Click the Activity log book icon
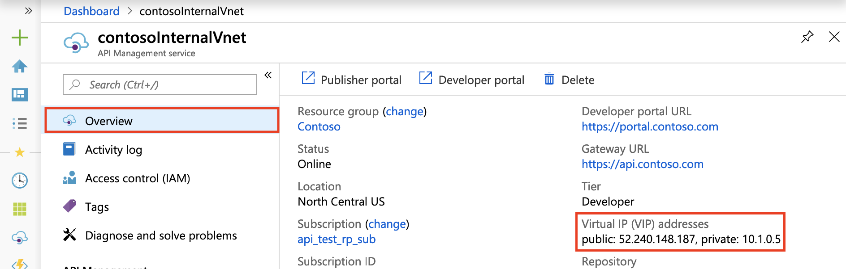This screenshot has width=846, height=269. pyautogui.click(x=69, y=149)
